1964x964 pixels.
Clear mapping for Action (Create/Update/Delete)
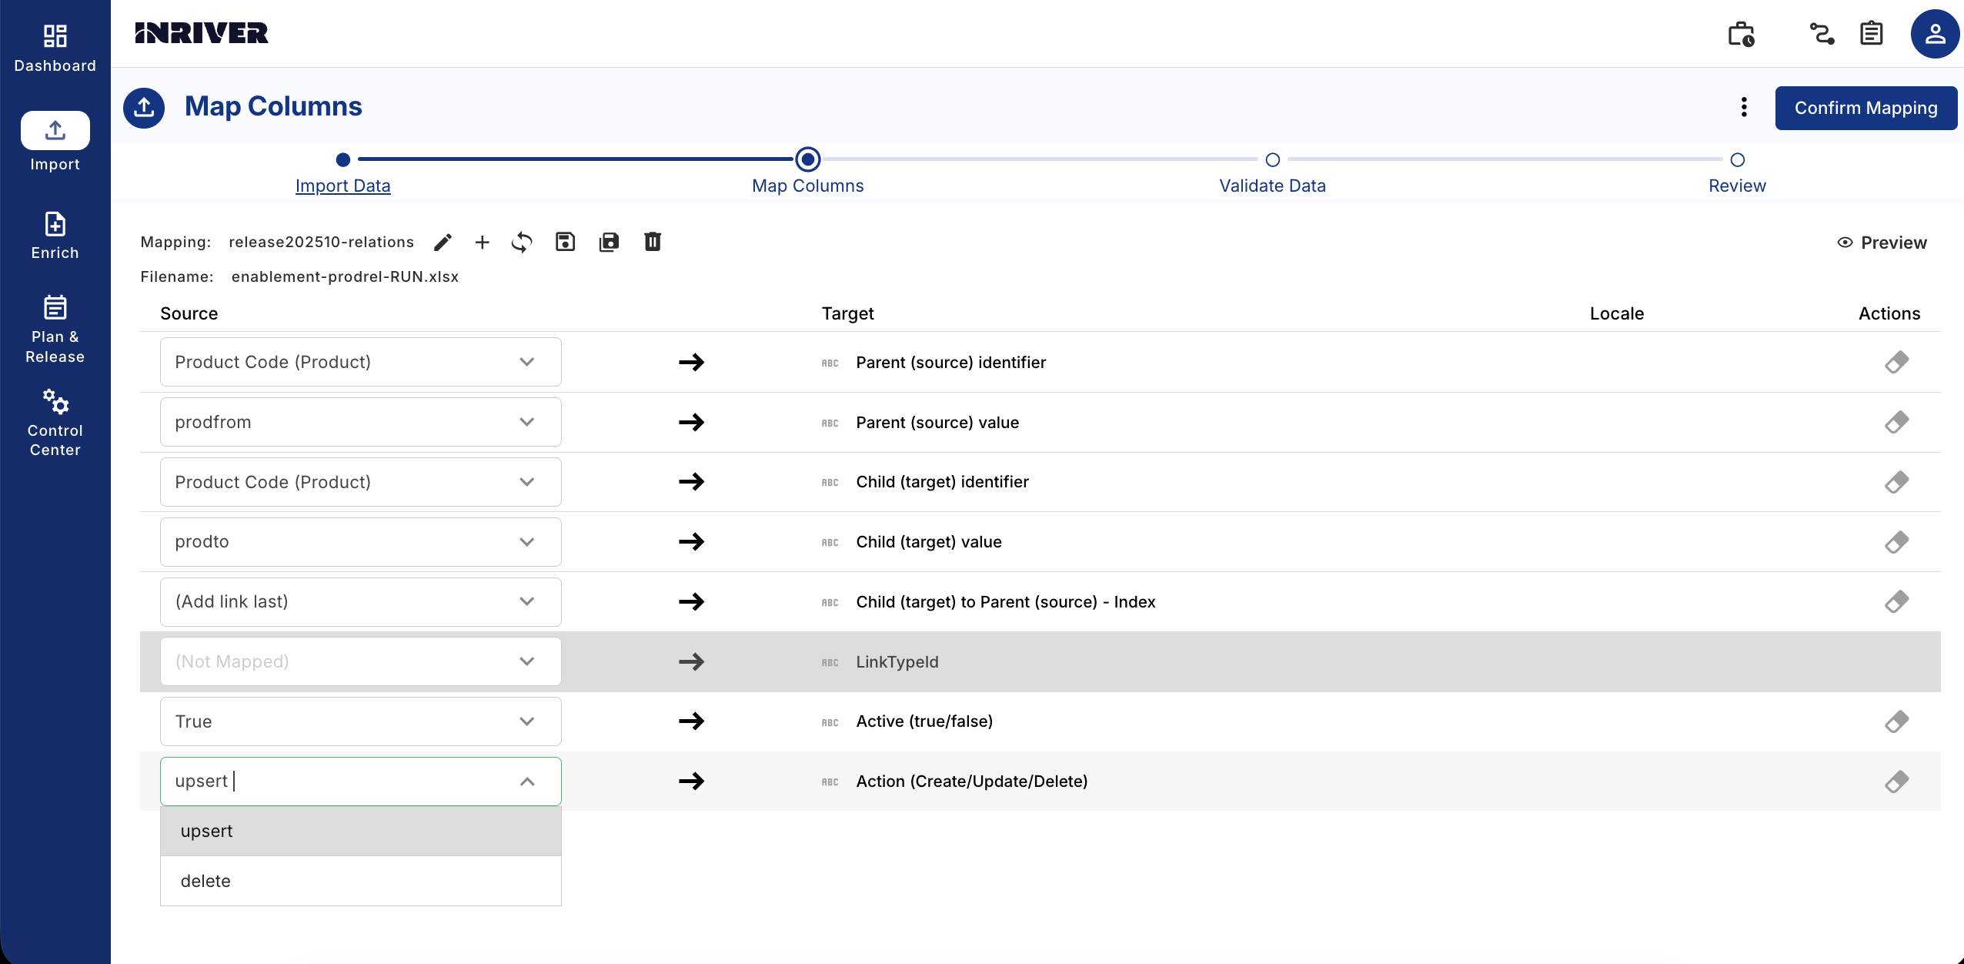coord(1897,782)
